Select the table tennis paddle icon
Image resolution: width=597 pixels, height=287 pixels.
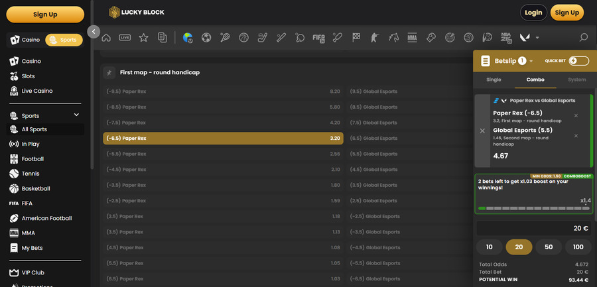(x=300, y=37)
